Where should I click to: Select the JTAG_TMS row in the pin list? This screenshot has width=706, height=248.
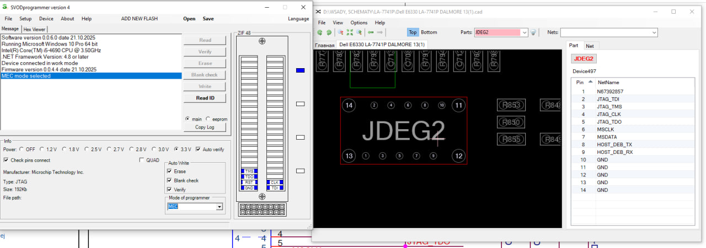pyautogui.click(x=609, y=107)
